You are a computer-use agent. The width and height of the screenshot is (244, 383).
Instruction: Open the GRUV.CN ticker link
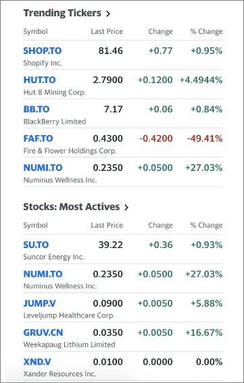point(43,332)
